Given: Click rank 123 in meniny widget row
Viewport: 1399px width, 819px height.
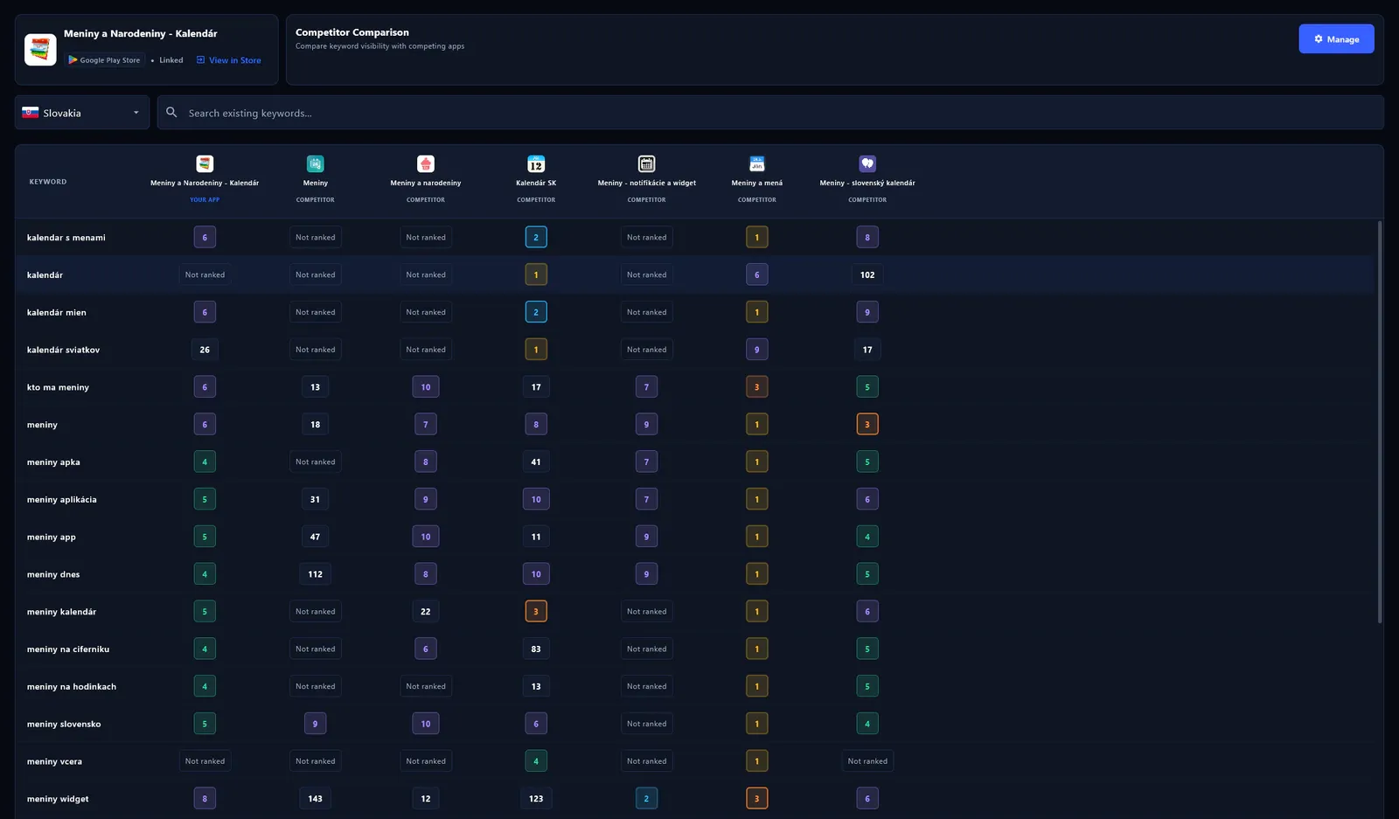Looking at the screenshot, I should [x=536, y=799].
